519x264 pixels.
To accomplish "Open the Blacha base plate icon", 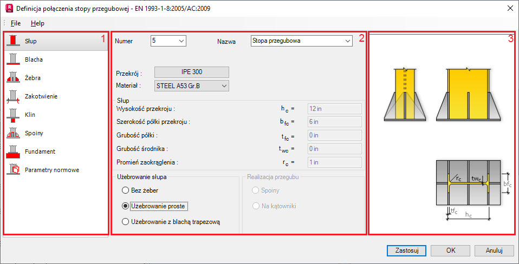I will (x=13, y=60).
